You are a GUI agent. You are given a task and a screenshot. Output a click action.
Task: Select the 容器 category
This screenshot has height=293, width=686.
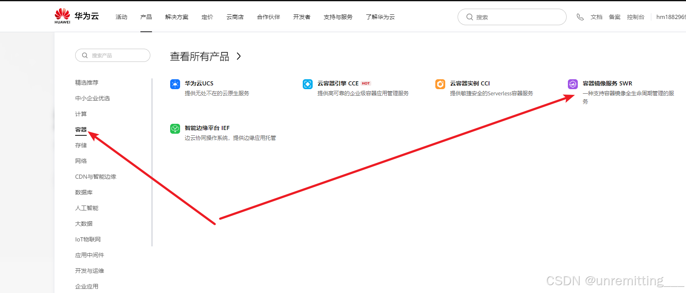81,130
